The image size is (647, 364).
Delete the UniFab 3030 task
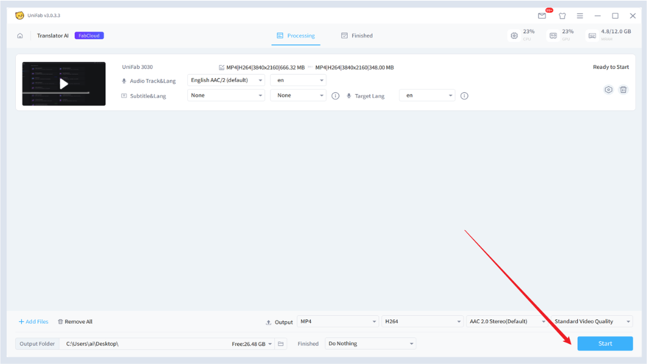tap(624, 90)
